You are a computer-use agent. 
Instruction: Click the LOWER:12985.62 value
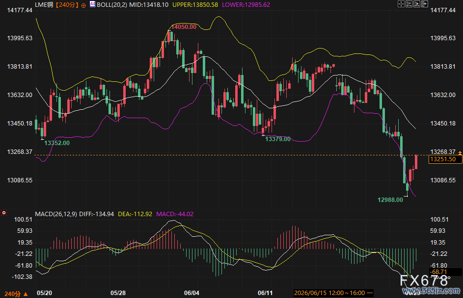tap(246, 5)
